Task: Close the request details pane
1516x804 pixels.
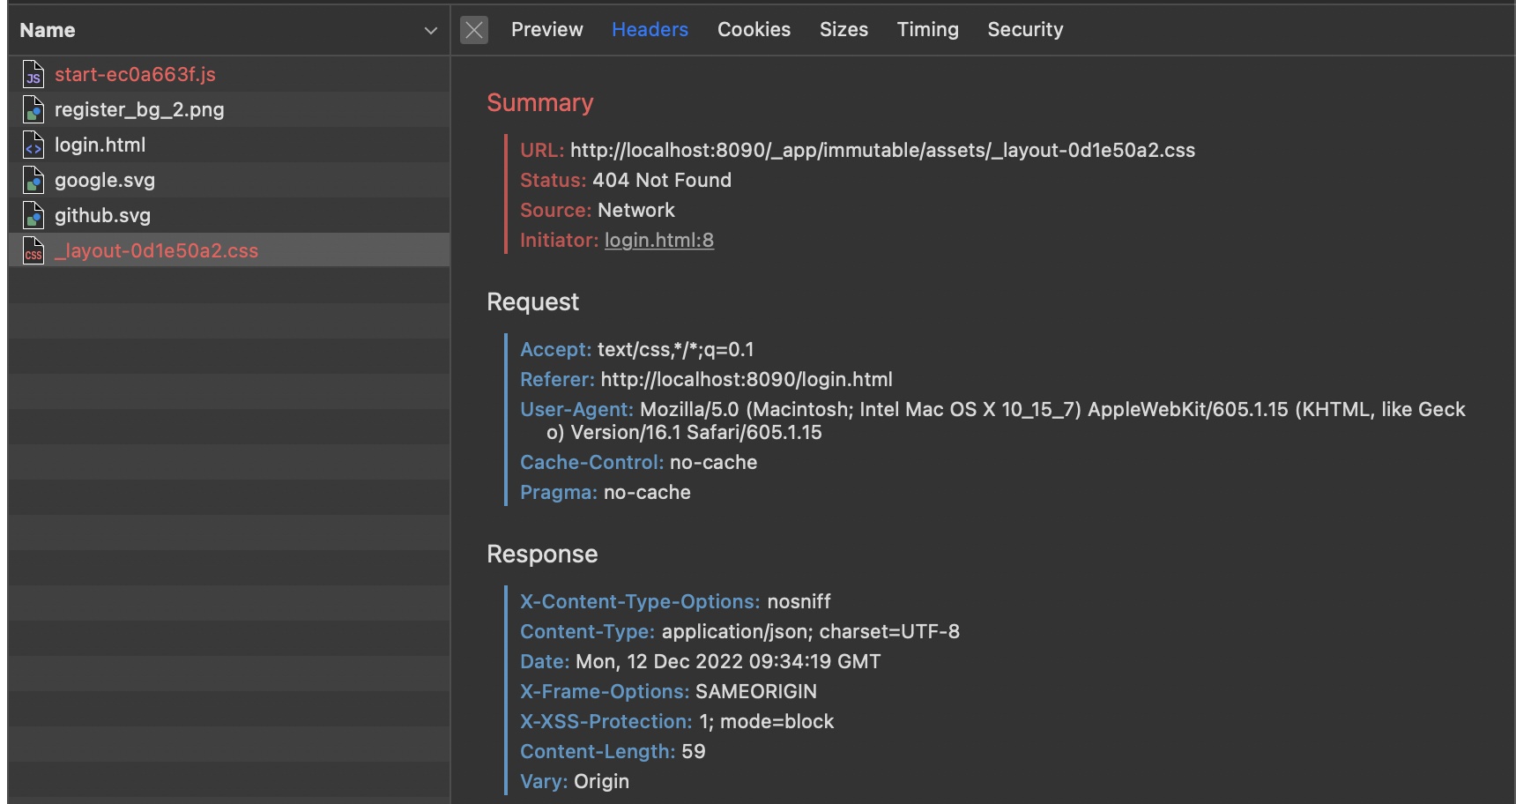Action: point(474,30)
